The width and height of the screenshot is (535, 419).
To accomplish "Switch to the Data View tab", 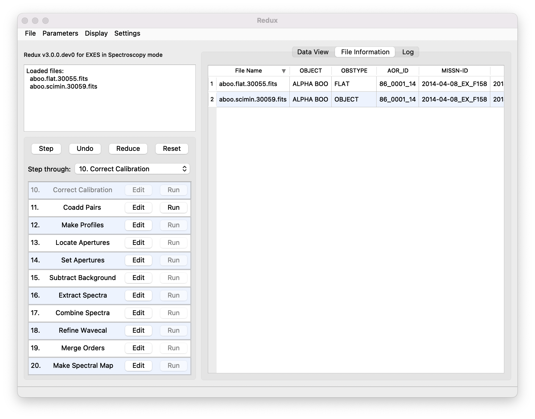I will (312, 52).
